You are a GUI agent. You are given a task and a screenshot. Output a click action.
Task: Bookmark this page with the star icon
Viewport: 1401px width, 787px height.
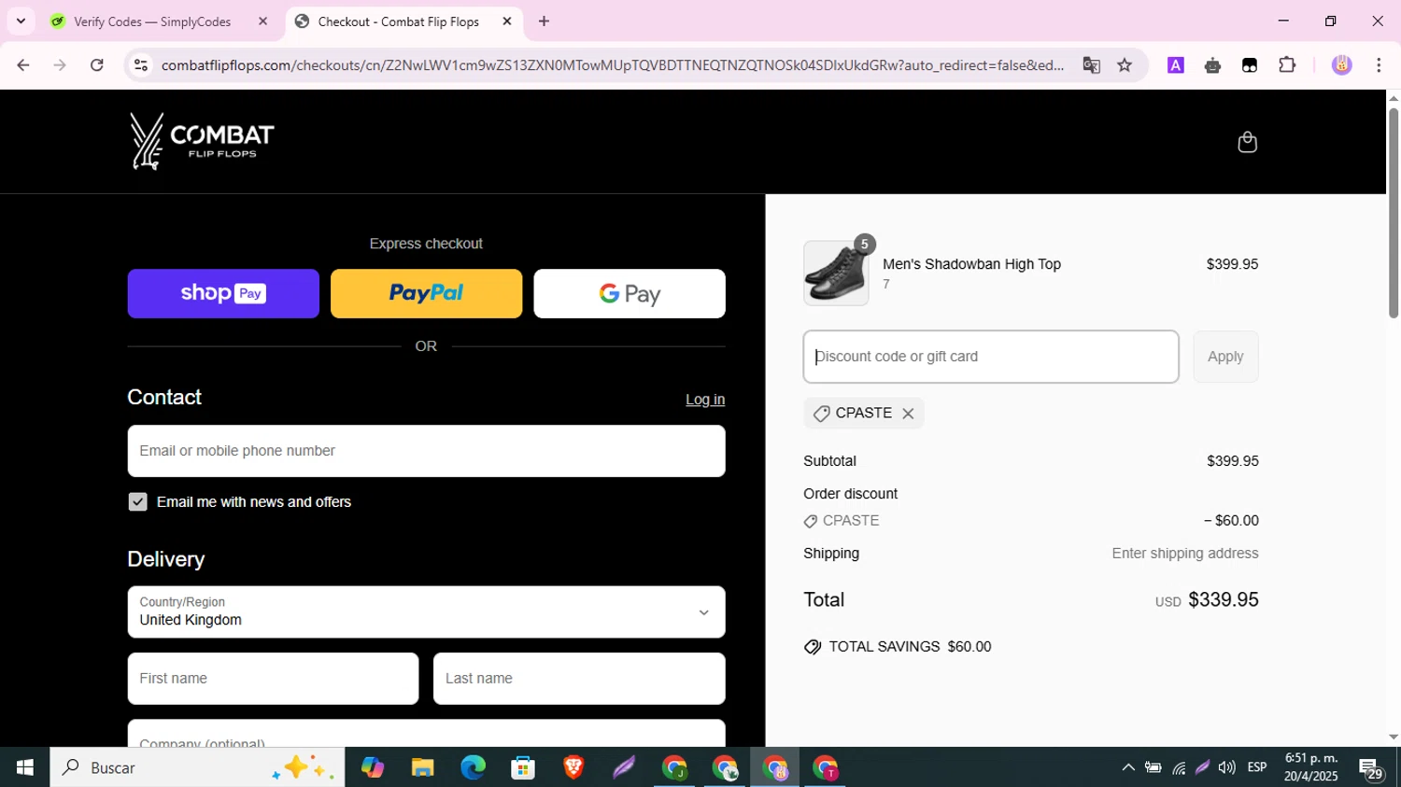click(x=1125, y=65)
